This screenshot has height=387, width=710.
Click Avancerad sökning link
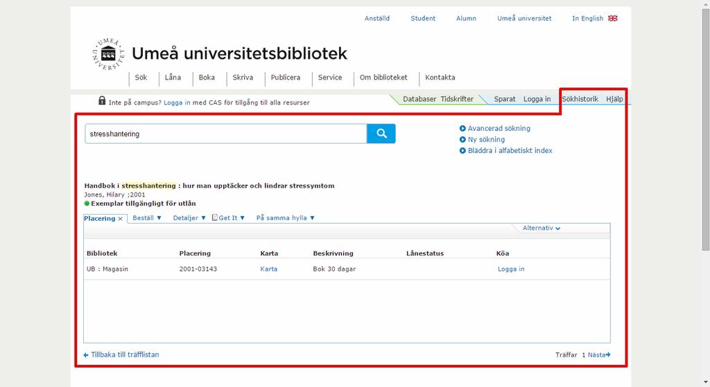pyautogui.click(x=499, y=128)
